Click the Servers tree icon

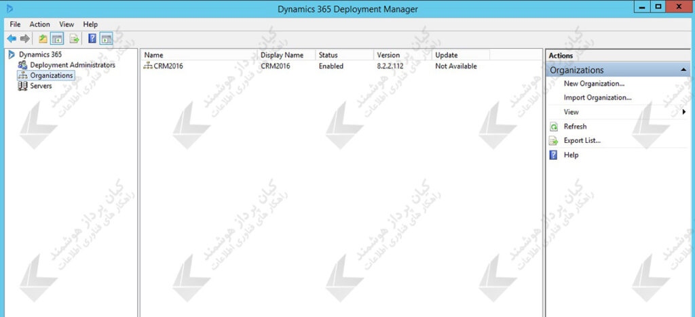[22, 86]
